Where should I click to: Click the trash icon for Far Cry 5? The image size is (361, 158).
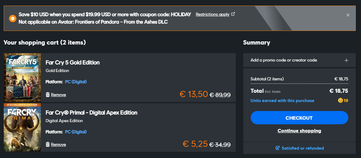click(x=48, y=95)
